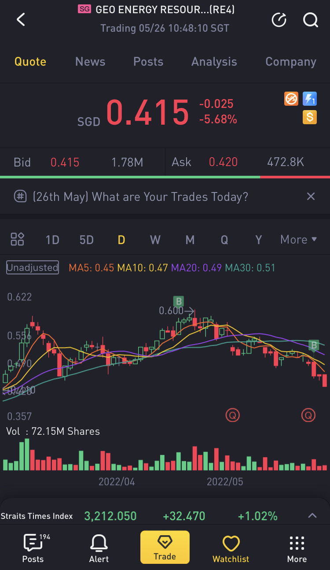Tap the green-red bid/ask ratio bar

(165, 177)
